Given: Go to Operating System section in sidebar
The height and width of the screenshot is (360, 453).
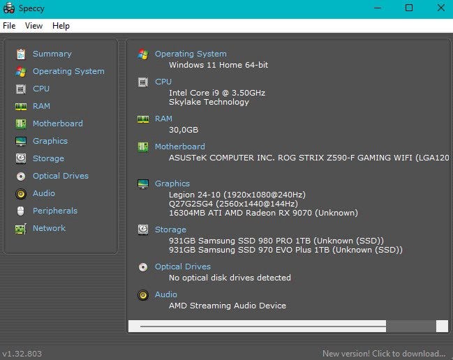Looking at the screenshot, I should tap(68, 71).
